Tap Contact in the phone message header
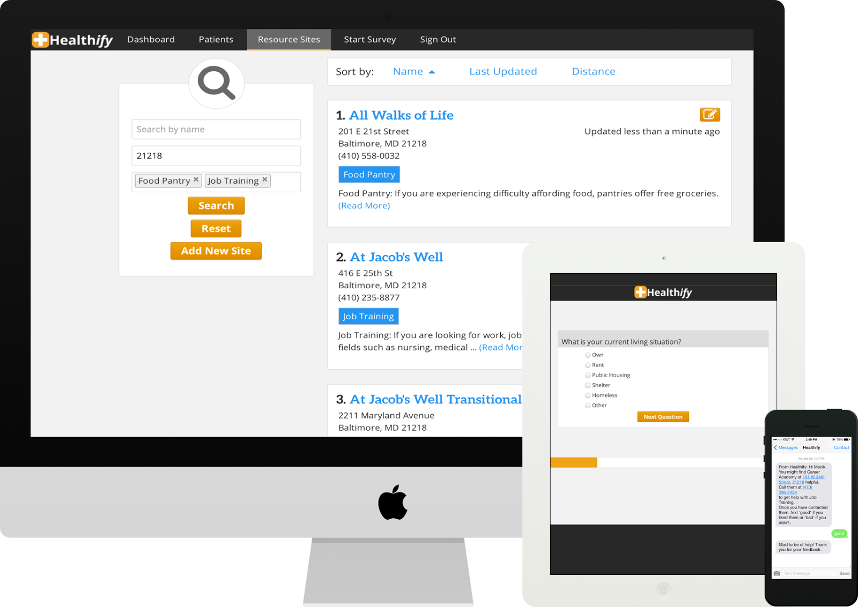The image size is (858, 607). click(841, 447)
